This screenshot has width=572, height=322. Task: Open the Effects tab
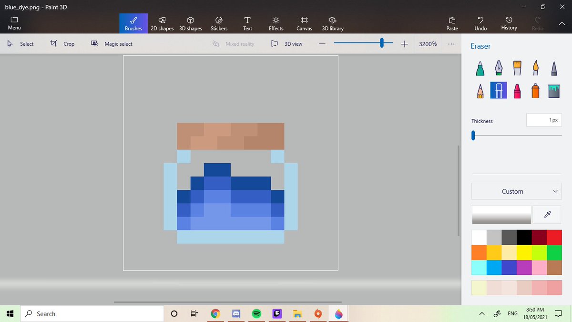(x=276, y=23)
